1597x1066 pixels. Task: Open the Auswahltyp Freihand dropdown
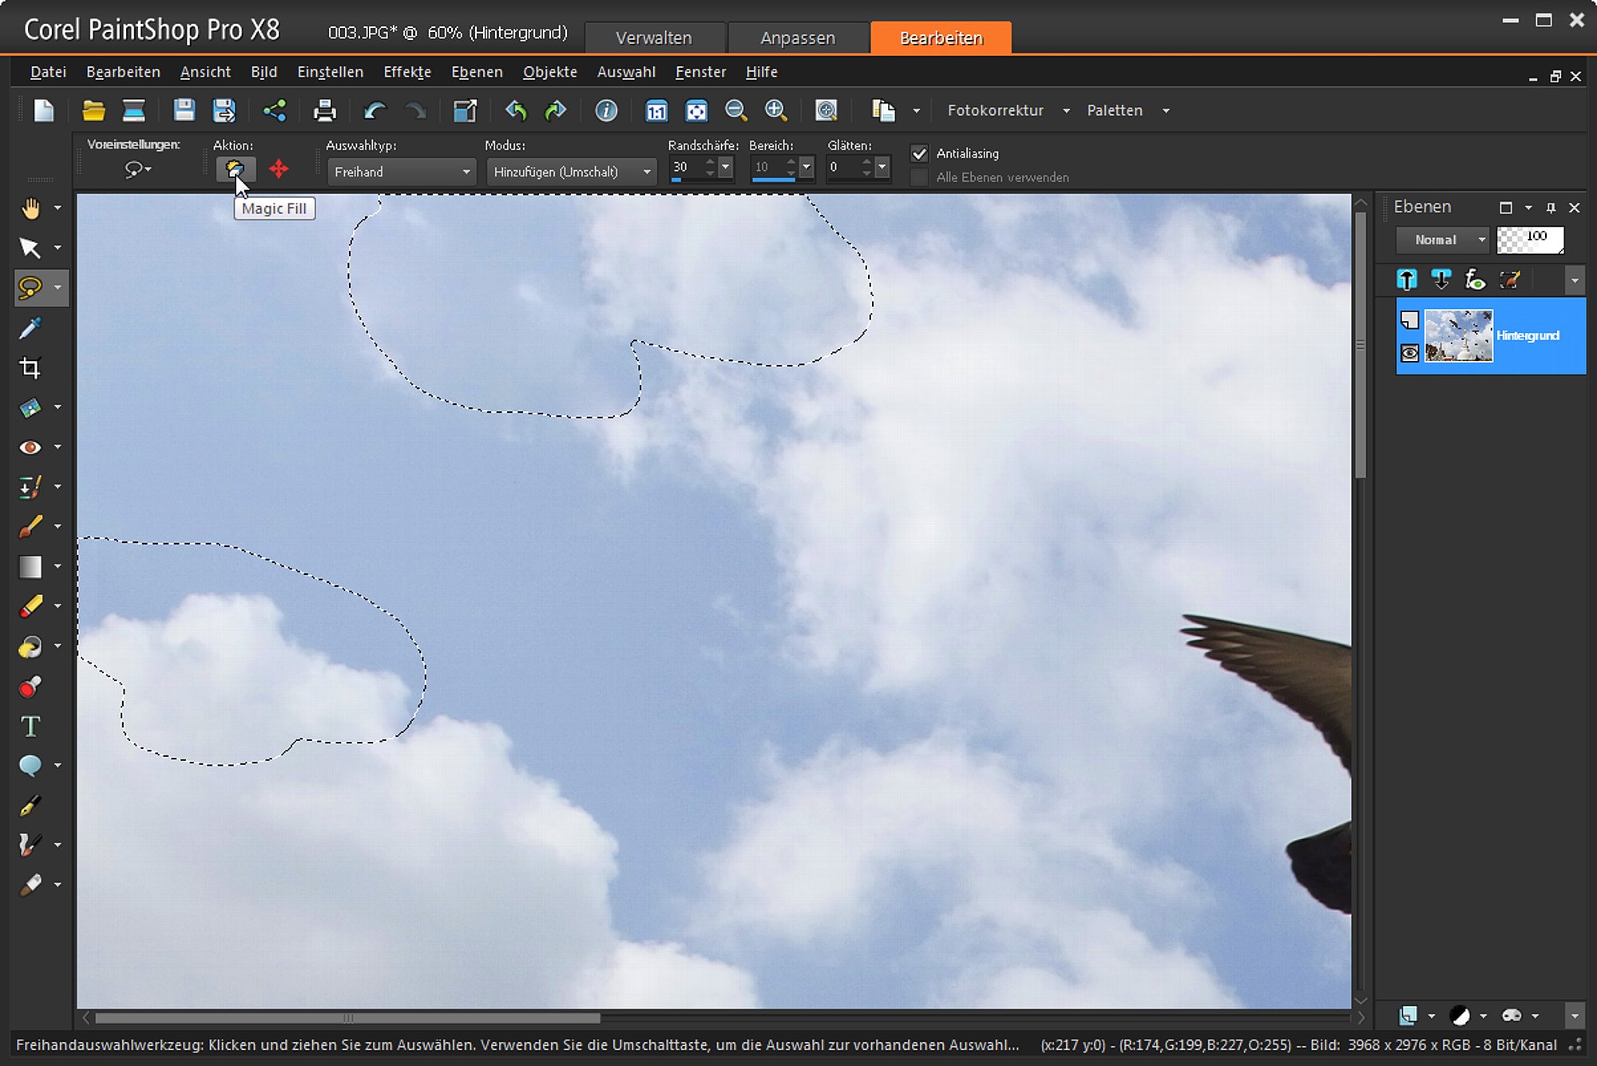click(402, 172)
